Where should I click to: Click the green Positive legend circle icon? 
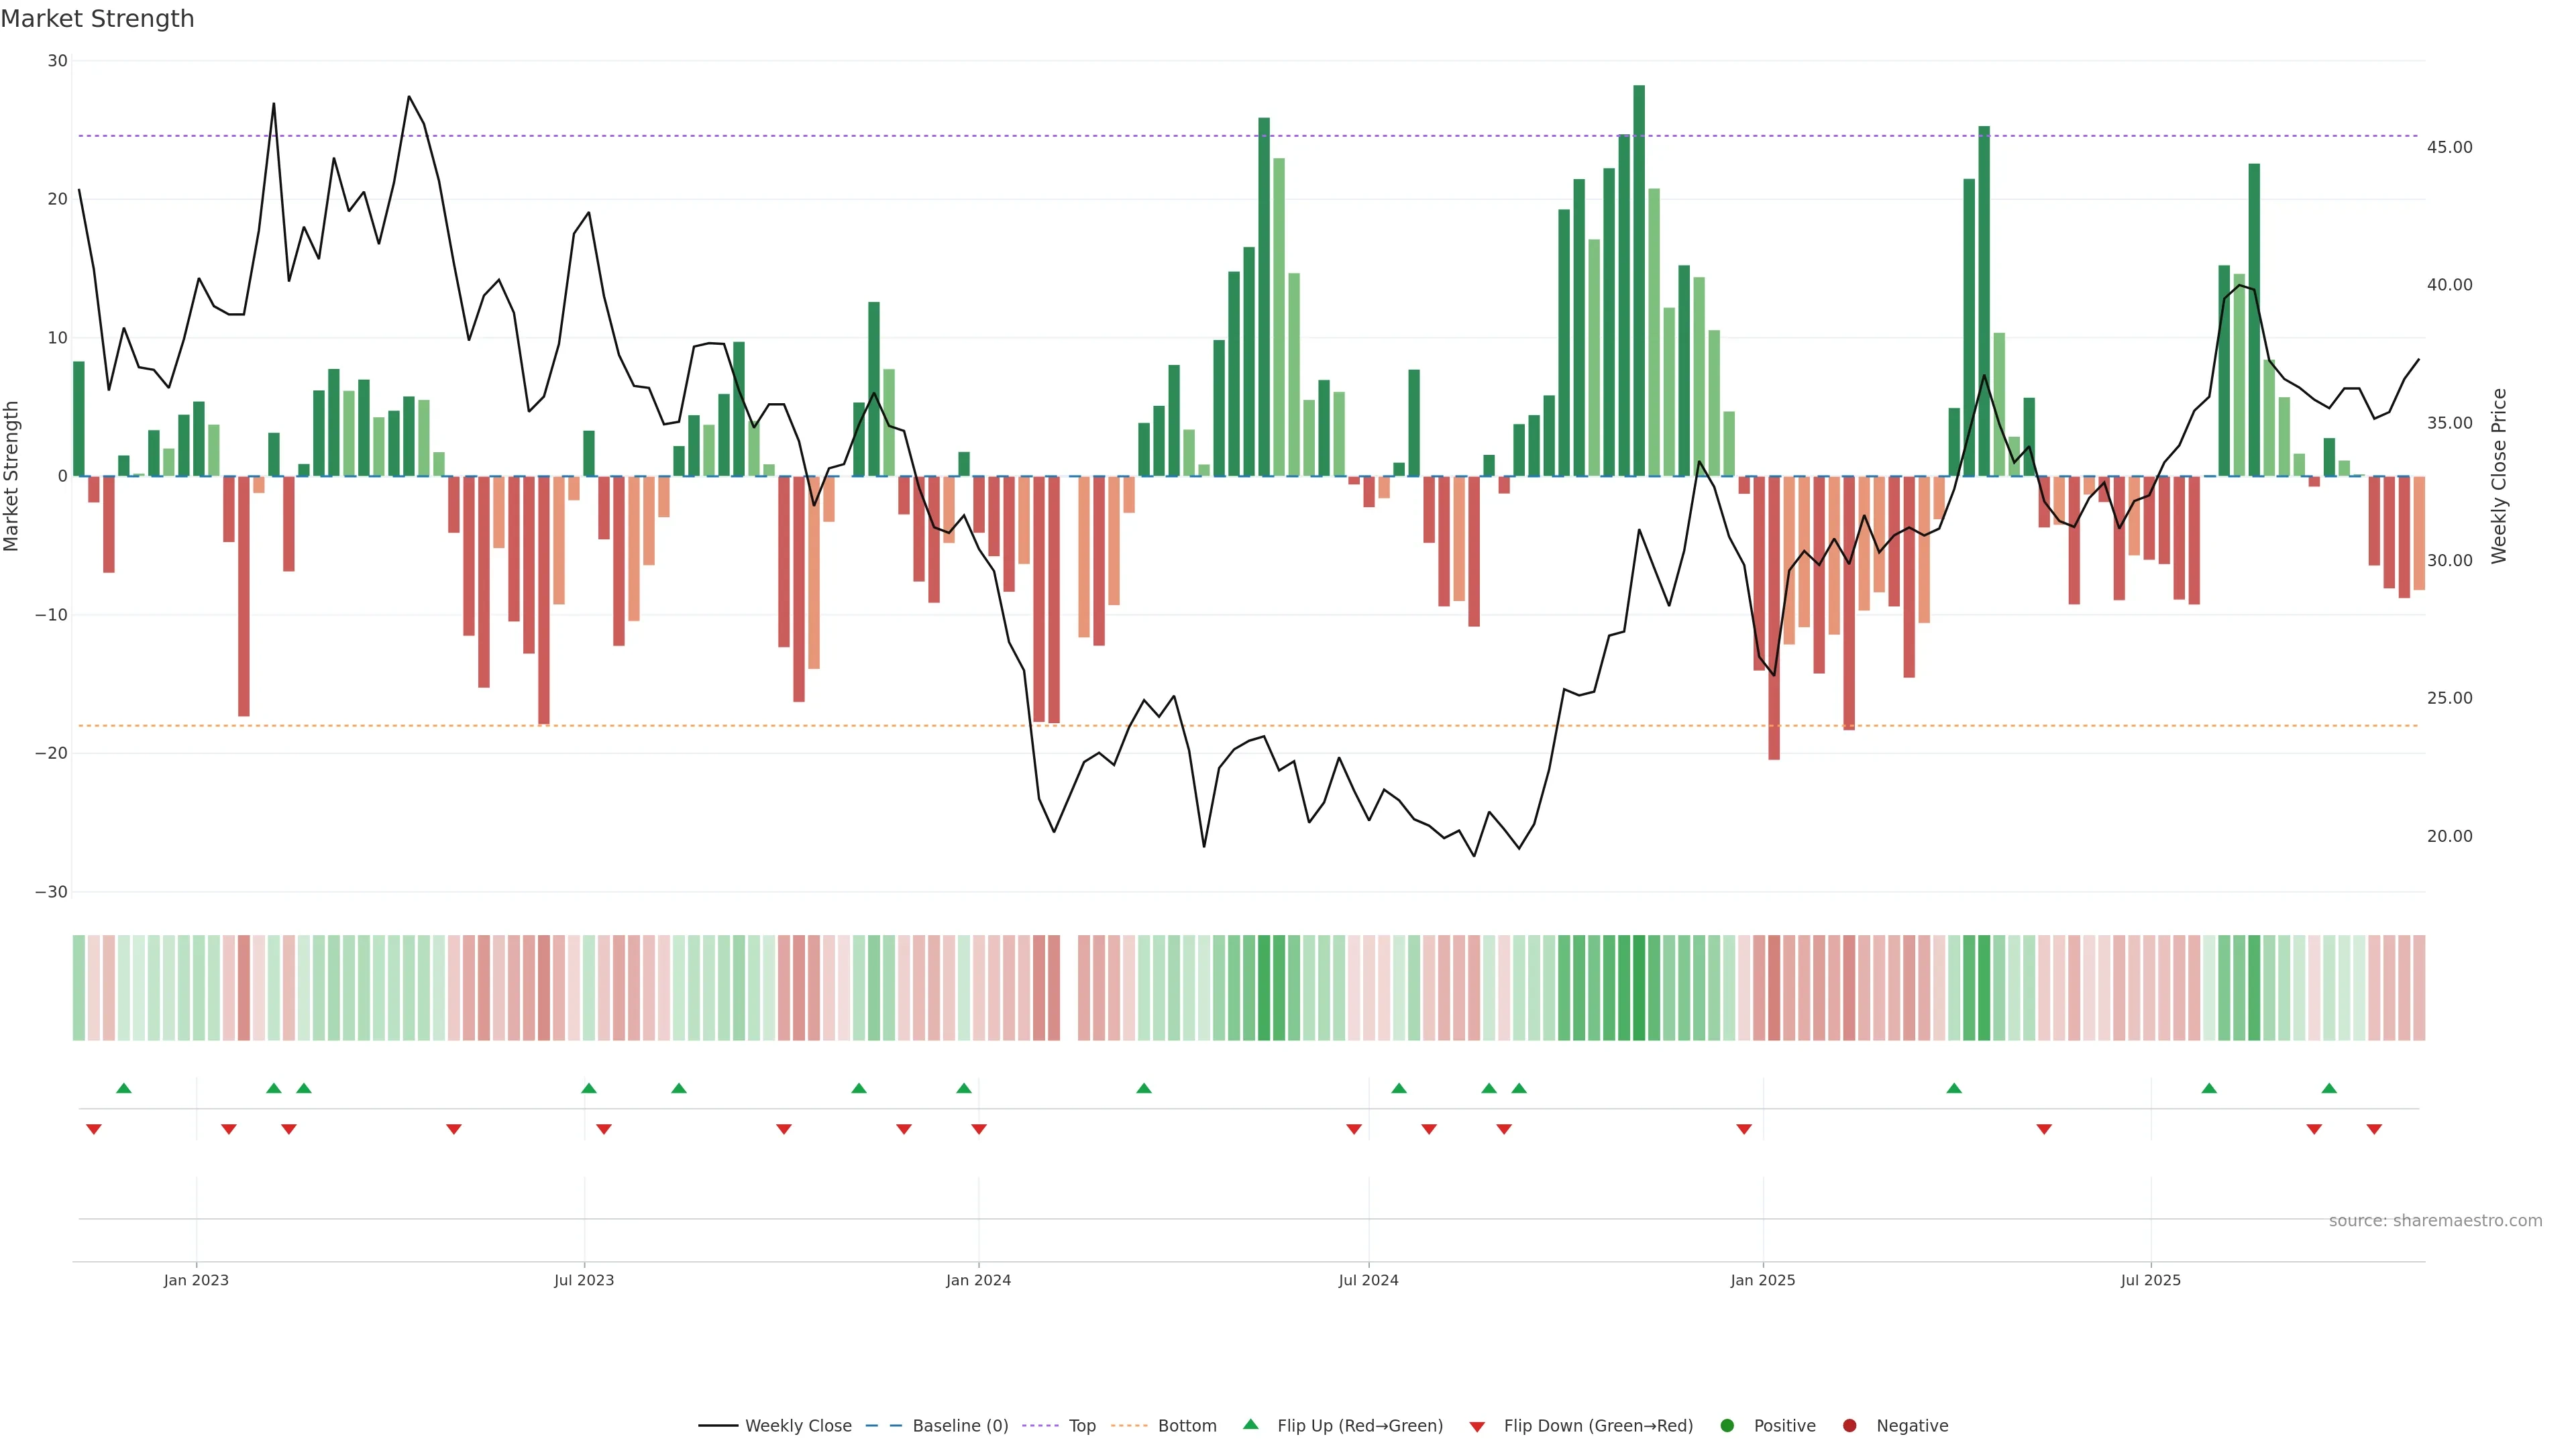(x=1727, y=1425)
